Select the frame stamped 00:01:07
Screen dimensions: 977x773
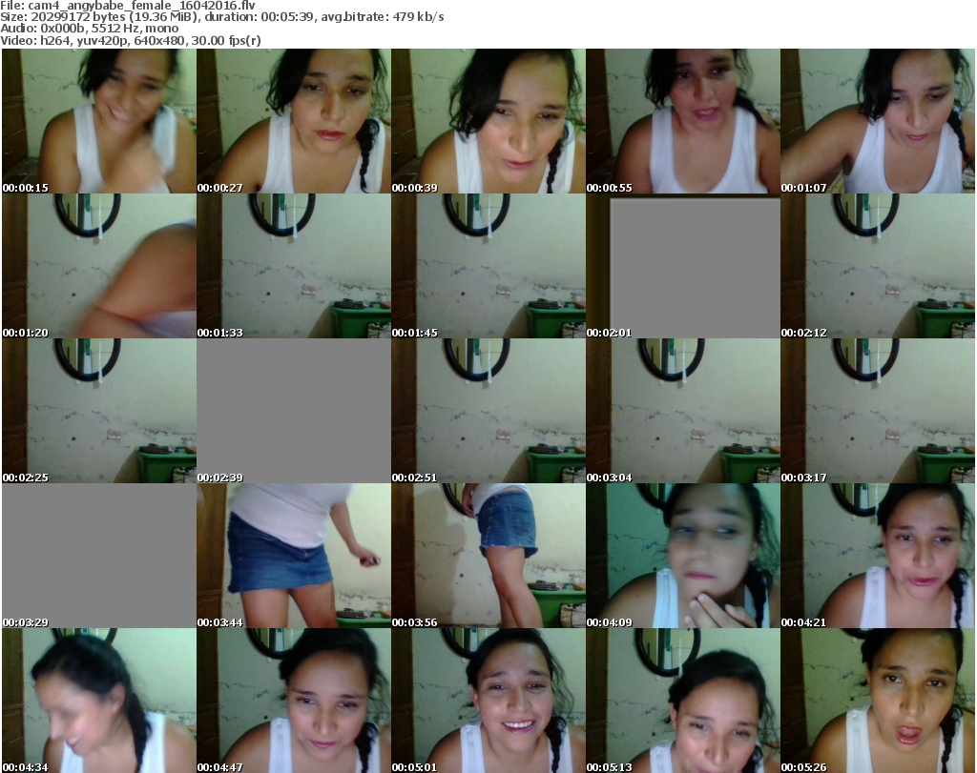click(878, 121)
